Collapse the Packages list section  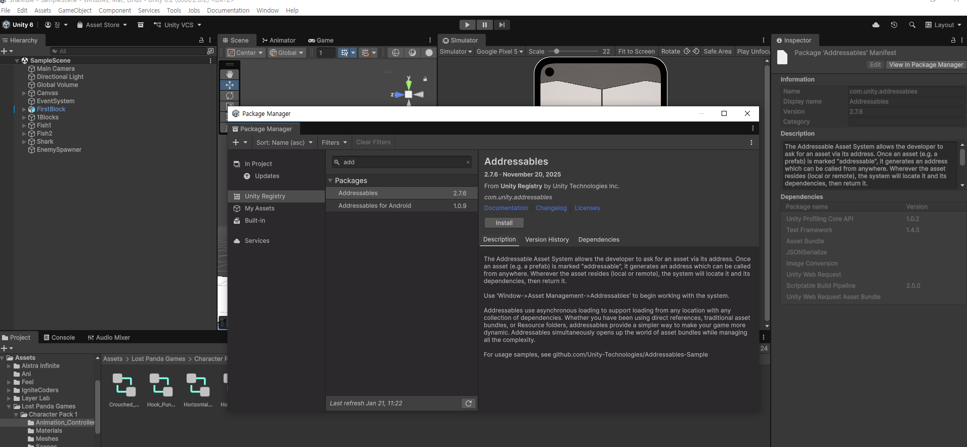point(330,181)
